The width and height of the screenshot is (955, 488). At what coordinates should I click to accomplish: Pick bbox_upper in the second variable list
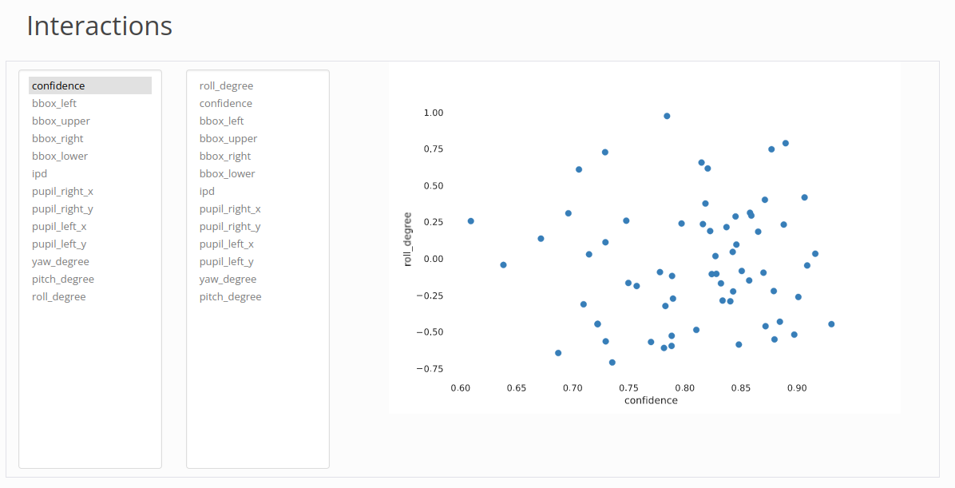(228, 138)
